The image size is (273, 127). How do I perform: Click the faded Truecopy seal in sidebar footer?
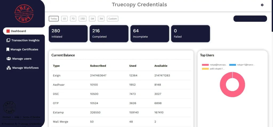tap(10, 107)
